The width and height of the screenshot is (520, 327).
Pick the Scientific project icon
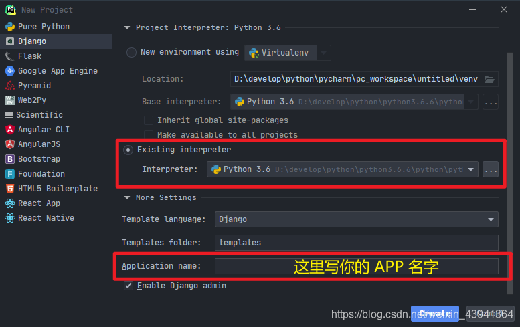coord(9,115)
